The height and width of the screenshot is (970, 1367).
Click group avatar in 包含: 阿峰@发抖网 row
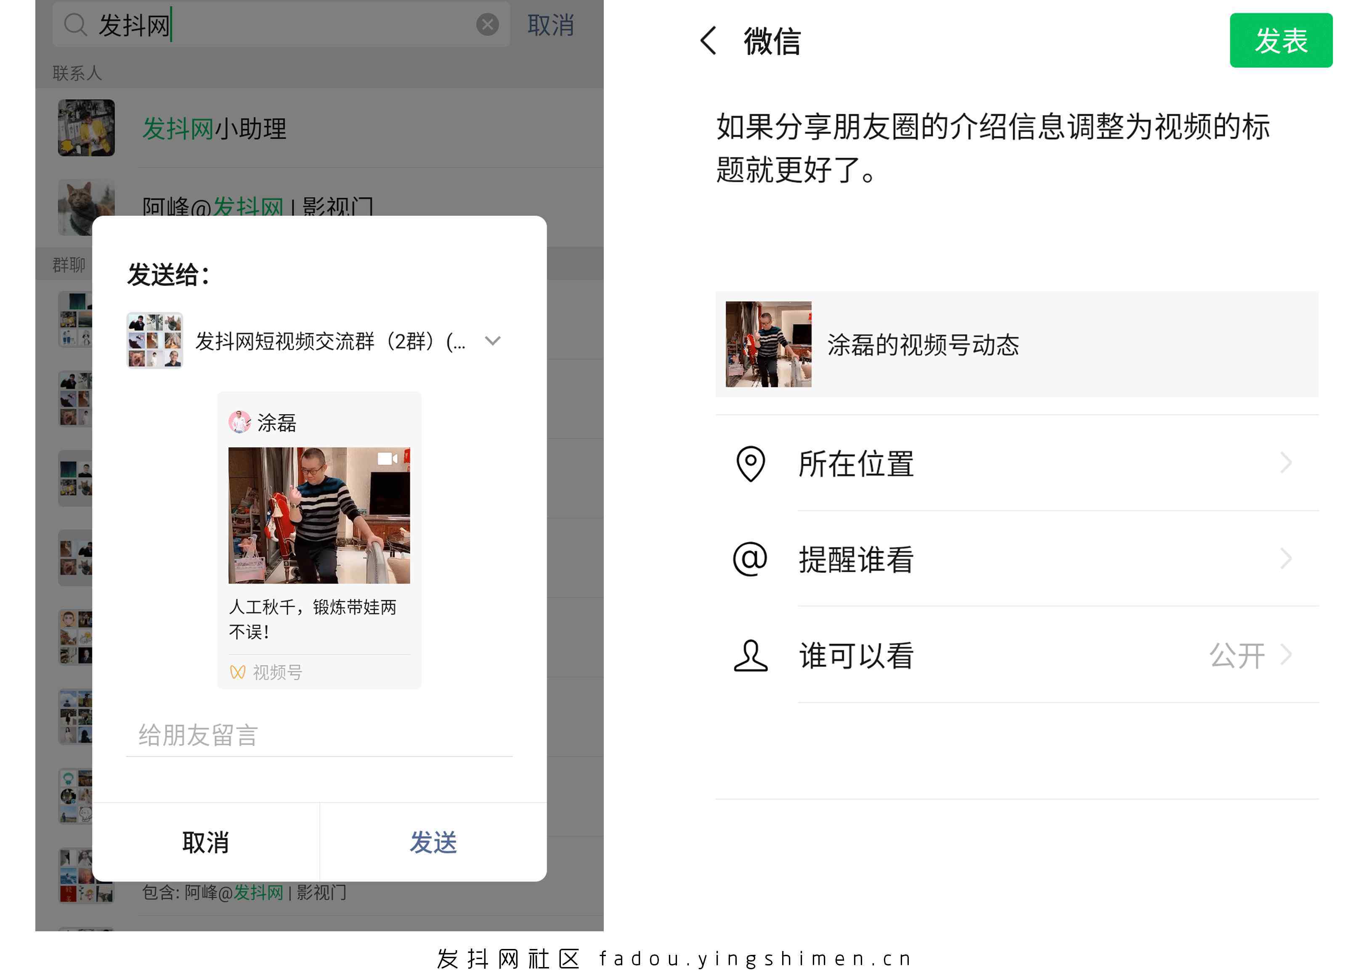[86, 876]
